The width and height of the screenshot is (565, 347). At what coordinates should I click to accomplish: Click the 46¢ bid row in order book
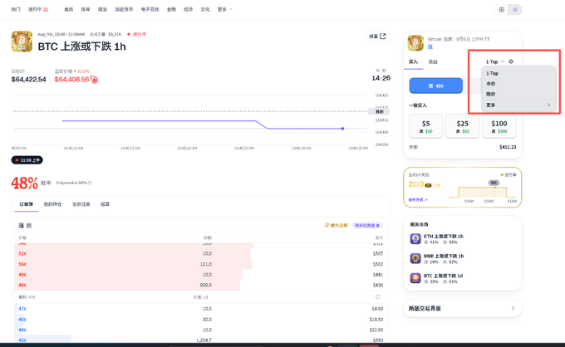pyautogui.click(x=201, y=320)
